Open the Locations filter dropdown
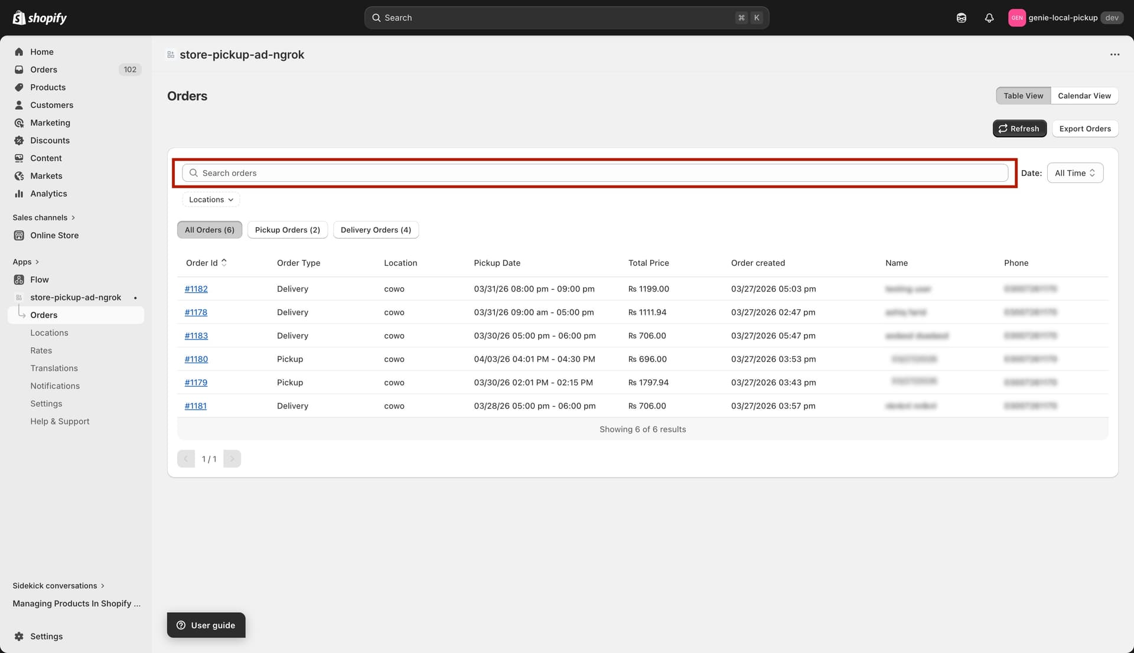This screenshot has width=1134, height=653. click(210, 200)
